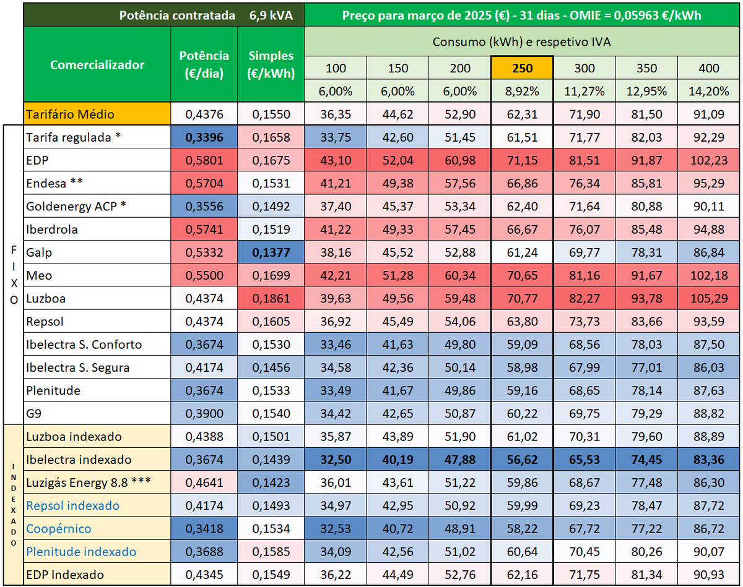Select the 62,31 cell in Tarifário Médio row
Image resolution: width=743 pixels, height=587 pixels.
522,114
